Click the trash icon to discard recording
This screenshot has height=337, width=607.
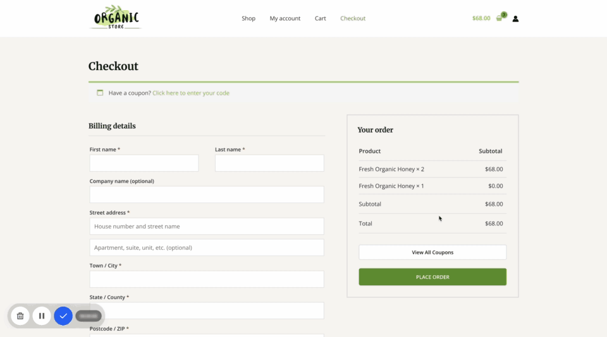20,316
